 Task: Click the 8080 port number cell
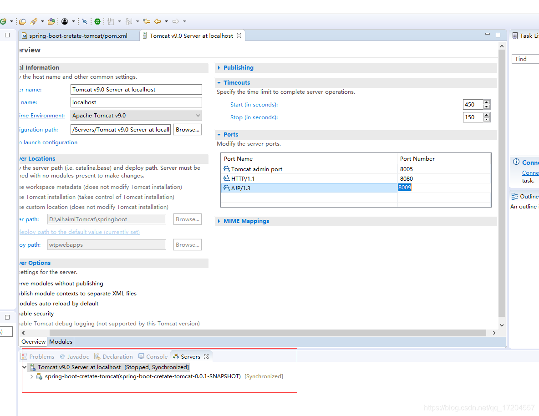pos(444,178)
